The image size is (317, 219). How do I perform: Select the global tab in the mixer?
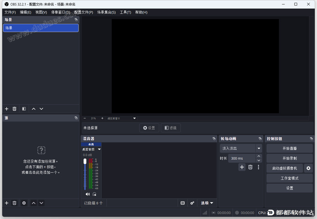click(91, 144)
